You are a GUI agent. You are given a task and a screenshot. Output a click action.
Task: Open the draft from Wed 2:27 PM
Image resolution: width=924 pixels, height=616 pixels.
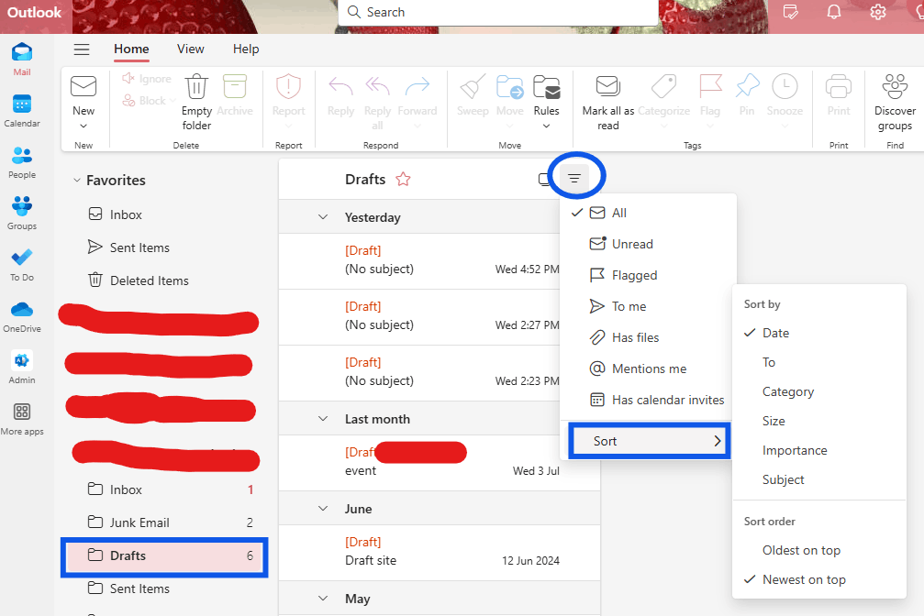(x=419, y=317)
